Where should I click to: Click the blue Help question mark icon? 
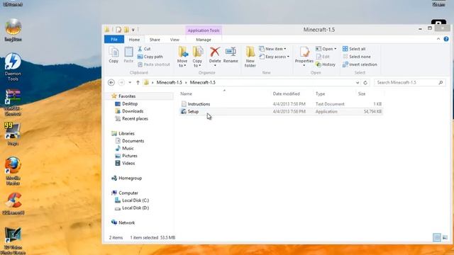[x=446, y=39]
